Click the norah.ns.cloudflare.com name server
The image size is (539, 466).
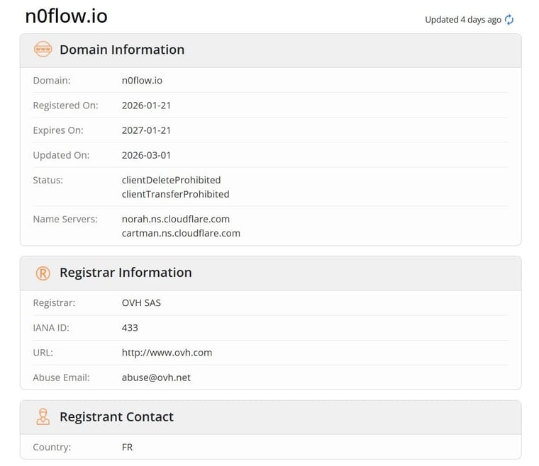tap(176, 219)
